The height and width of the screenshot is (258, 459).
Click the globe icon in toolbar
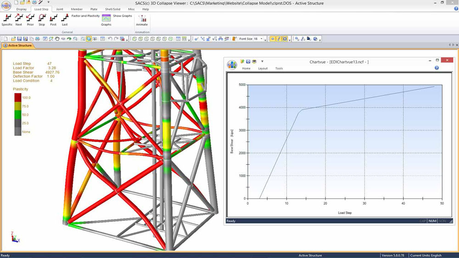pyautogui.click(x=315, y=38)
